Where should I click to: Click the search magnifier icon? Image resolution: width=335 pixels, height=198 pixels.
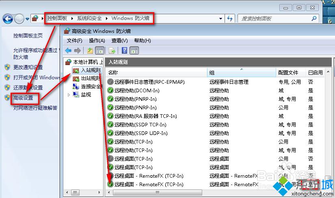click(314, 18)
